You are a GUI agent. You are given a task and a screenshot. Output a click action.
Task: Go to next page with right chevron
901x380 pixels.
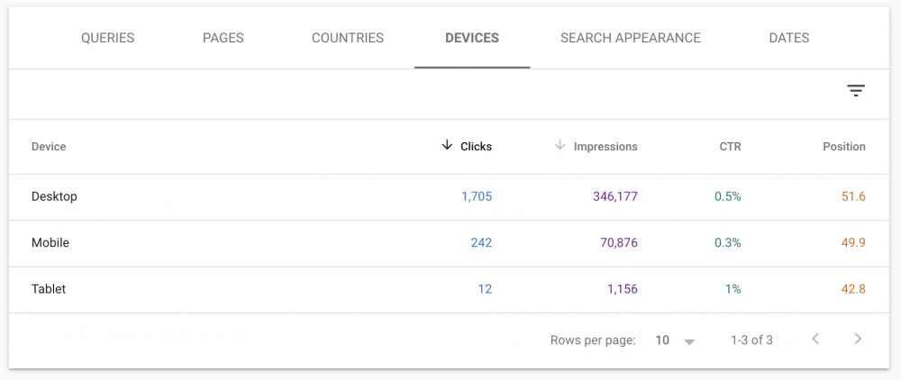coord(858,339)
